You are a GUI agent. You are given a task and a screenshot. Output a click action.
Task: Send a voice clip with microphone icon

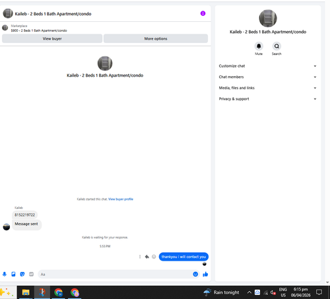pos(5,274)
